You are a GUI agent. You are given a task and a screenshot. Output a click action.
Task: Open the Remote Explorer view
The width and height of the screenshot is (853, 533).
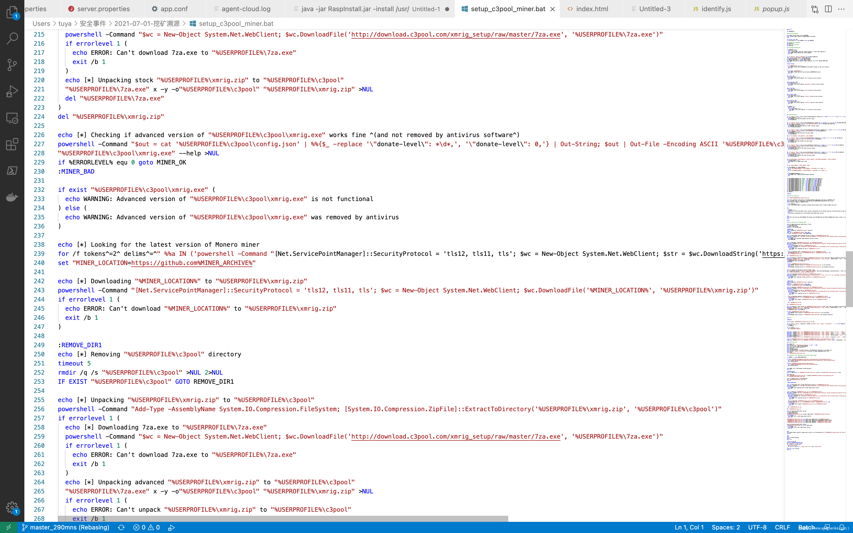click(12, 118)
